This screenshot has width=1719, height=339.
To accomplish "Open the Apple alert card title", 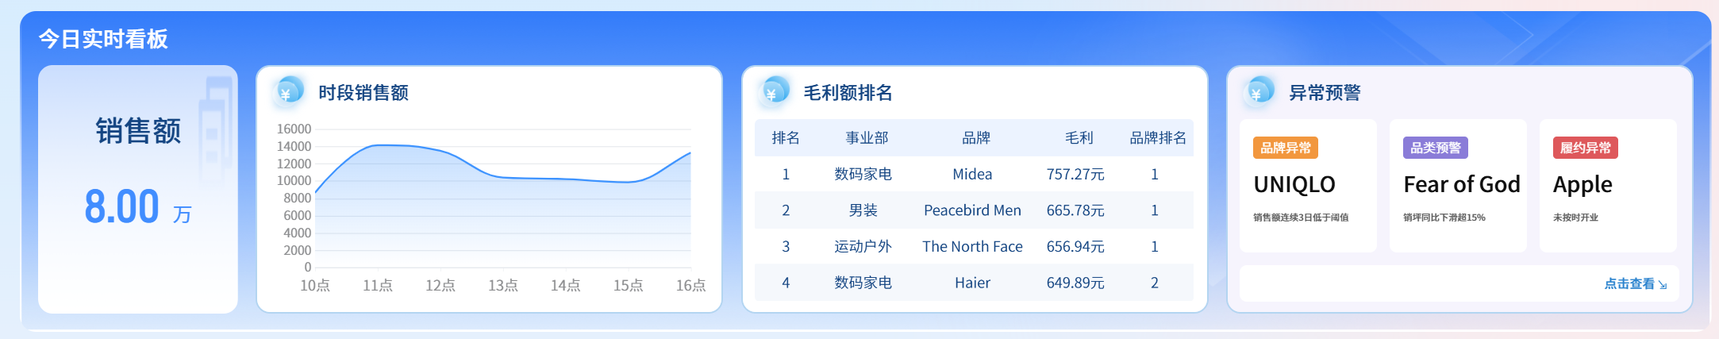I will coord(1582,185).
